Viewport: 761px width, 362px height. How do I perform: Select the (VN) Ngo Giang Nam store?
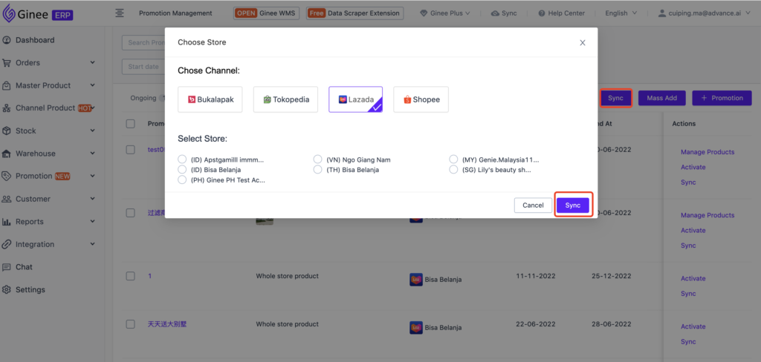coord(317,159)
